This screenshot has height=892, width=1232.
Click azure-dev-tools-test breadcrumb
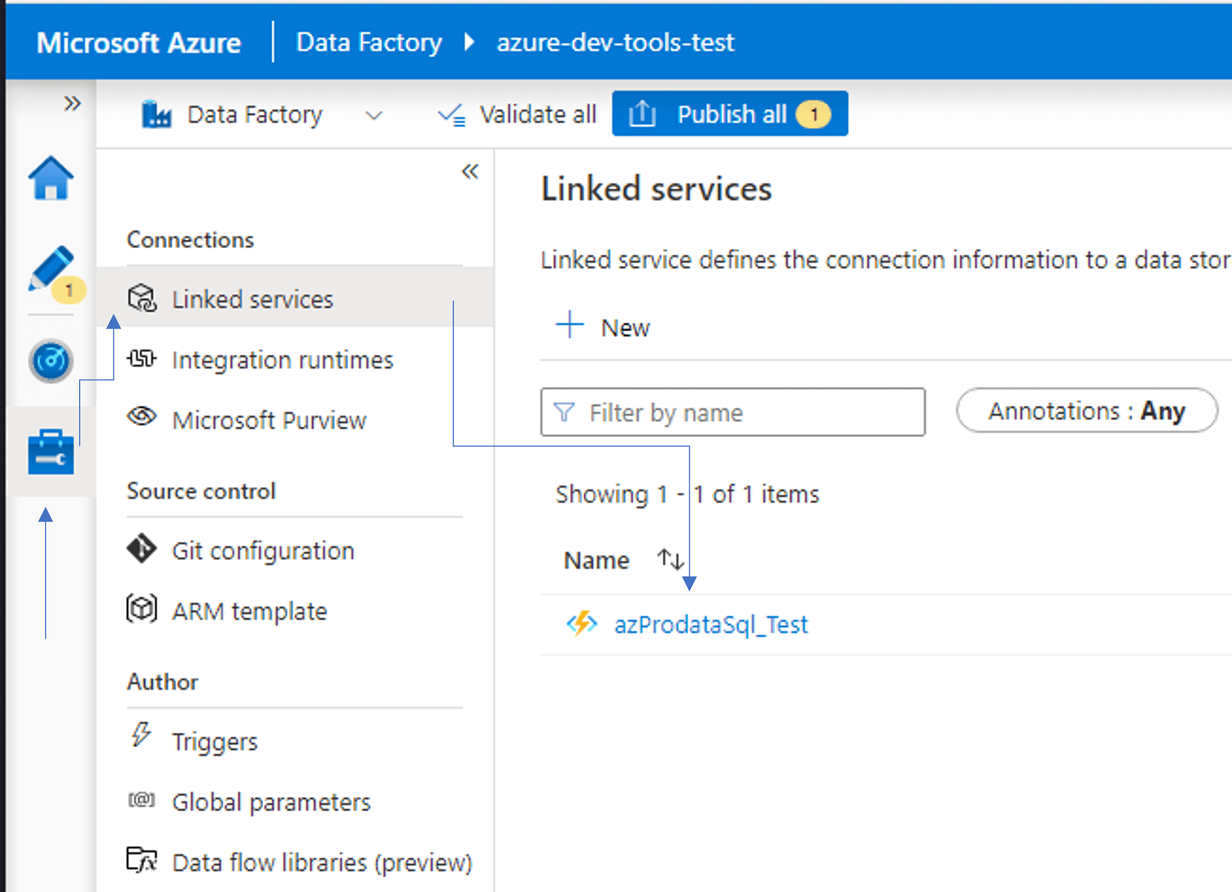click(x=615, y=42)
